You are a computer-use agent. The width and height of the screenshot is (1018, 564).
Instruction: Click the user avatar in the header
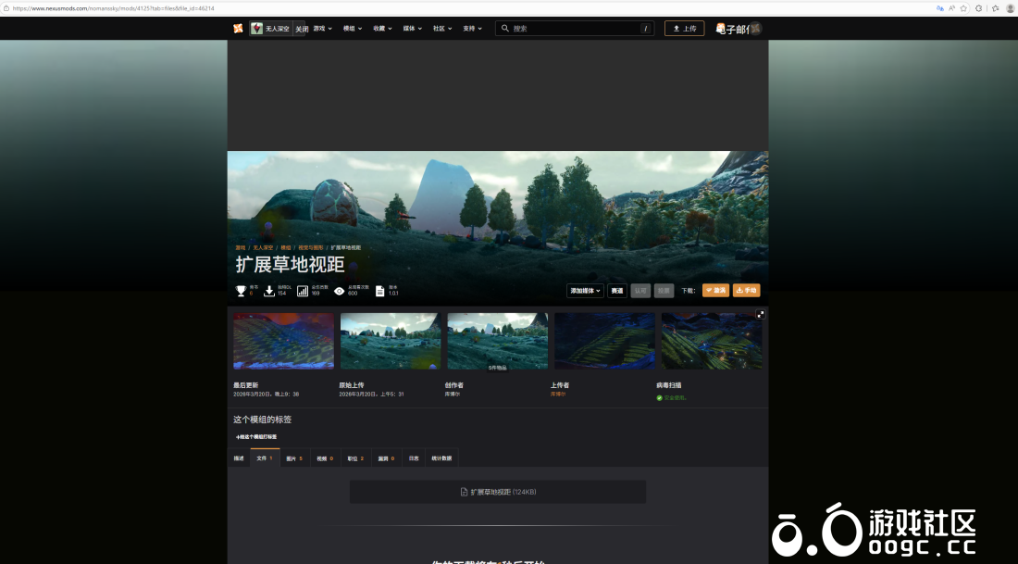755,29
